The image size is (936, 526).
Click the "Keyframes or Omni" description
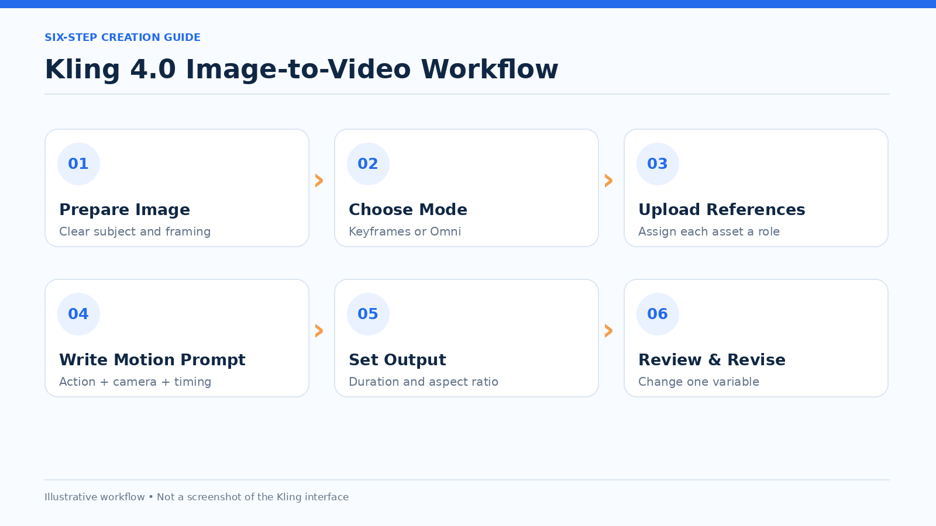405,232
